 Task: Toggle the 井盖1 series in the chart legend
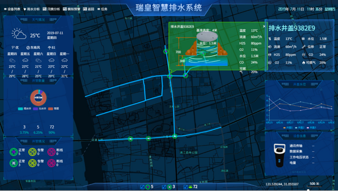[x=288, y=128]
